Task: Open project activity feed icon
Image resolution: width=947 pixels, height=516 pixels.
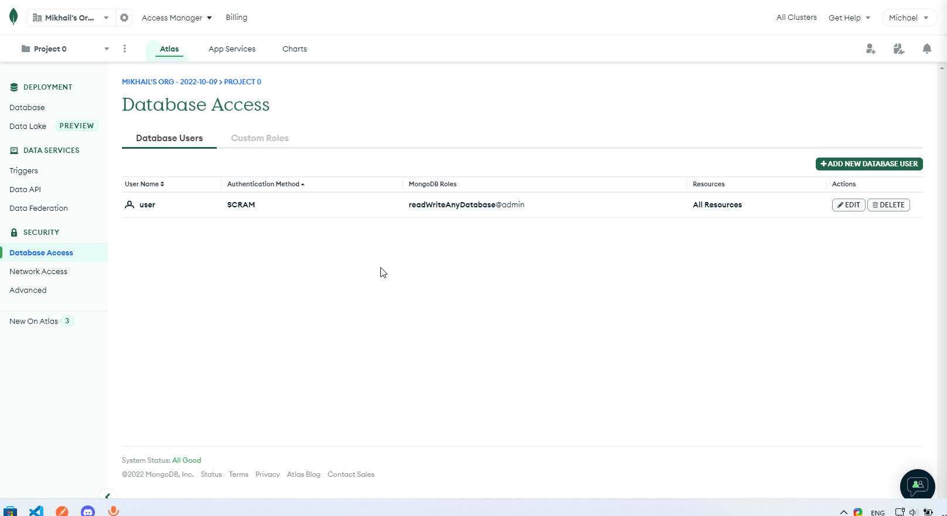Action: [x=899, y=49]
